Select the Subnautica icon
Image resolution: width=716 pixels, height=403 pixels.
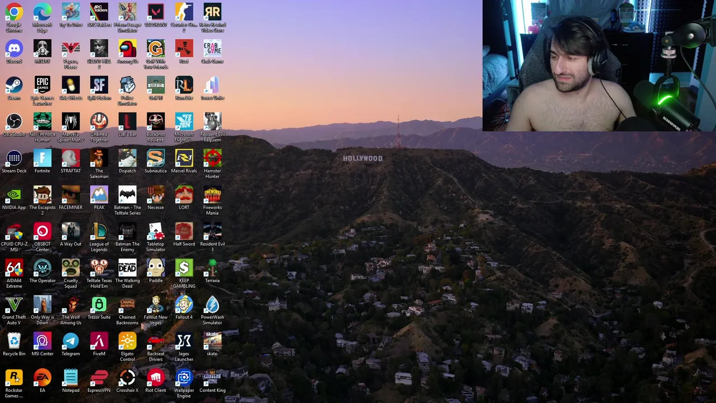point(156,161)
